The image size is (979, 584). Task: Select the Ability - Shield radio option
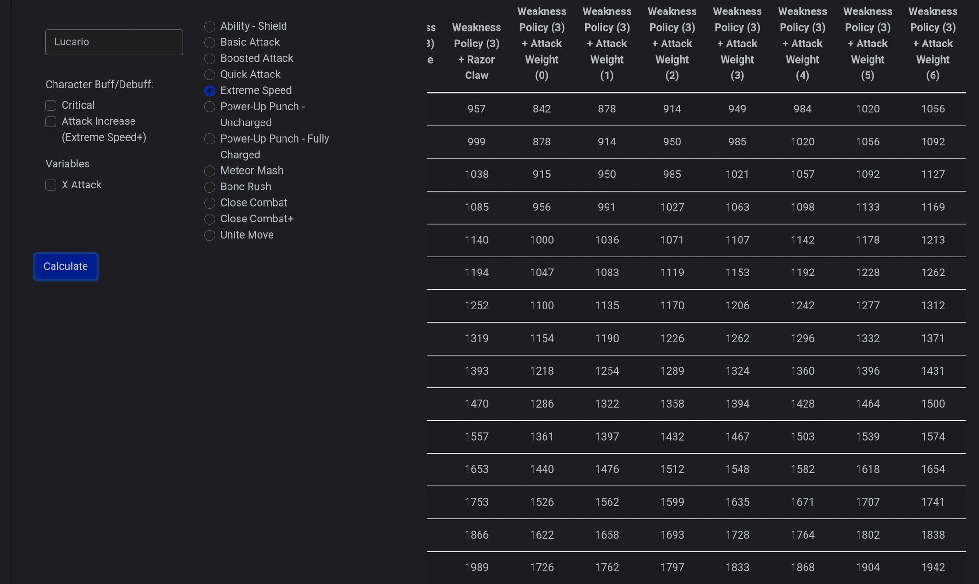(x=209, y=26)
